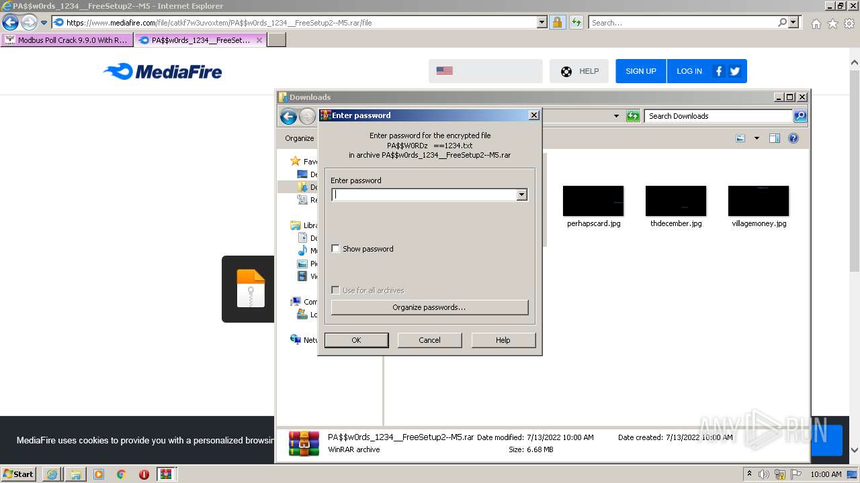Cancel the Enter password dialog
The height and width of the screenshot is (483, 860).
coord(429,340)
